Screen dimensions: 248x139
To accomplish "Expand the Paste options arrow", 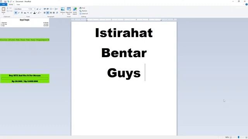I will [3, 14].
